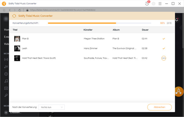Select the Plan B track title
The width and height of the screenshot is (184, 117).
(25, 39)
